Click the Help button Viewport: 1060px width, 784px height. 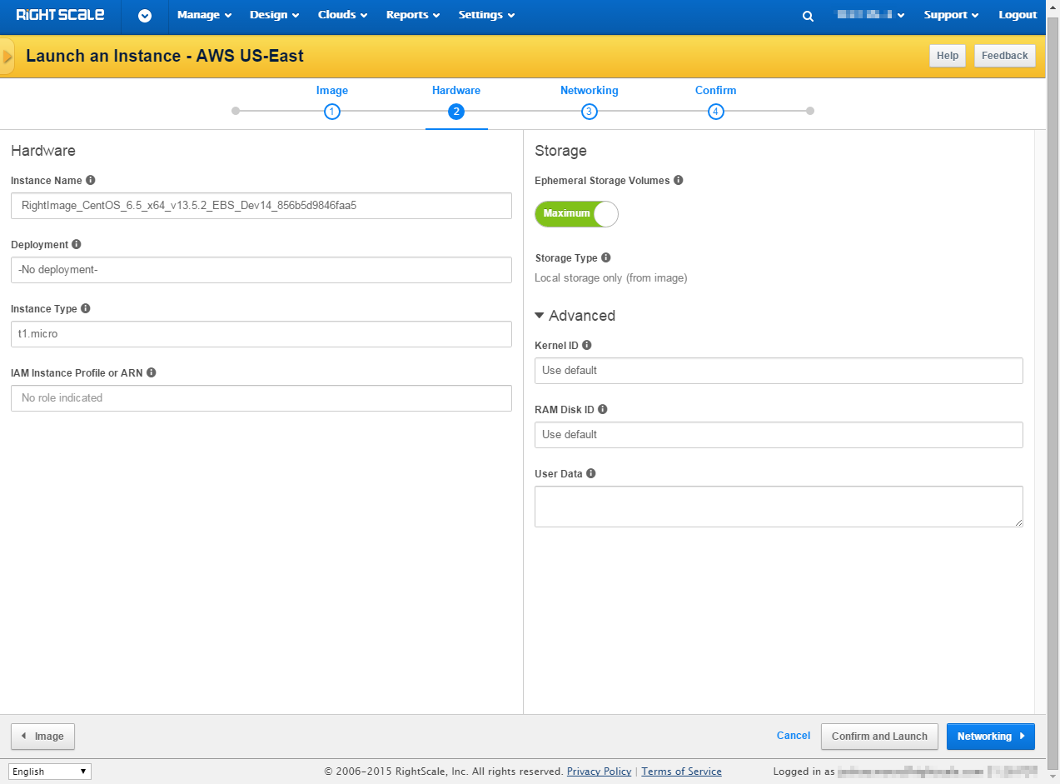click(948, 56)
